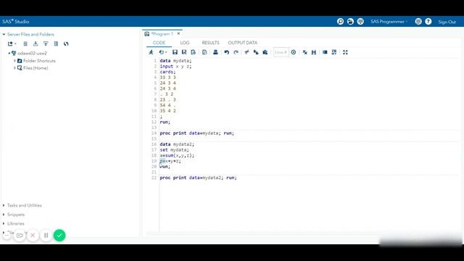Image resolution: width=464 pixels, height=261 pixels.
Task: Click the download icon in files panel
Action: click(36, 43)
